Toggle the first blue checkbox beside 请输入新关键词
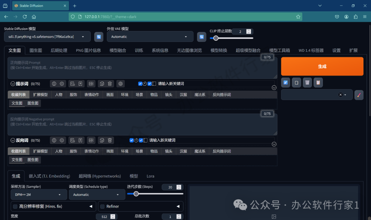 point(140,83)
